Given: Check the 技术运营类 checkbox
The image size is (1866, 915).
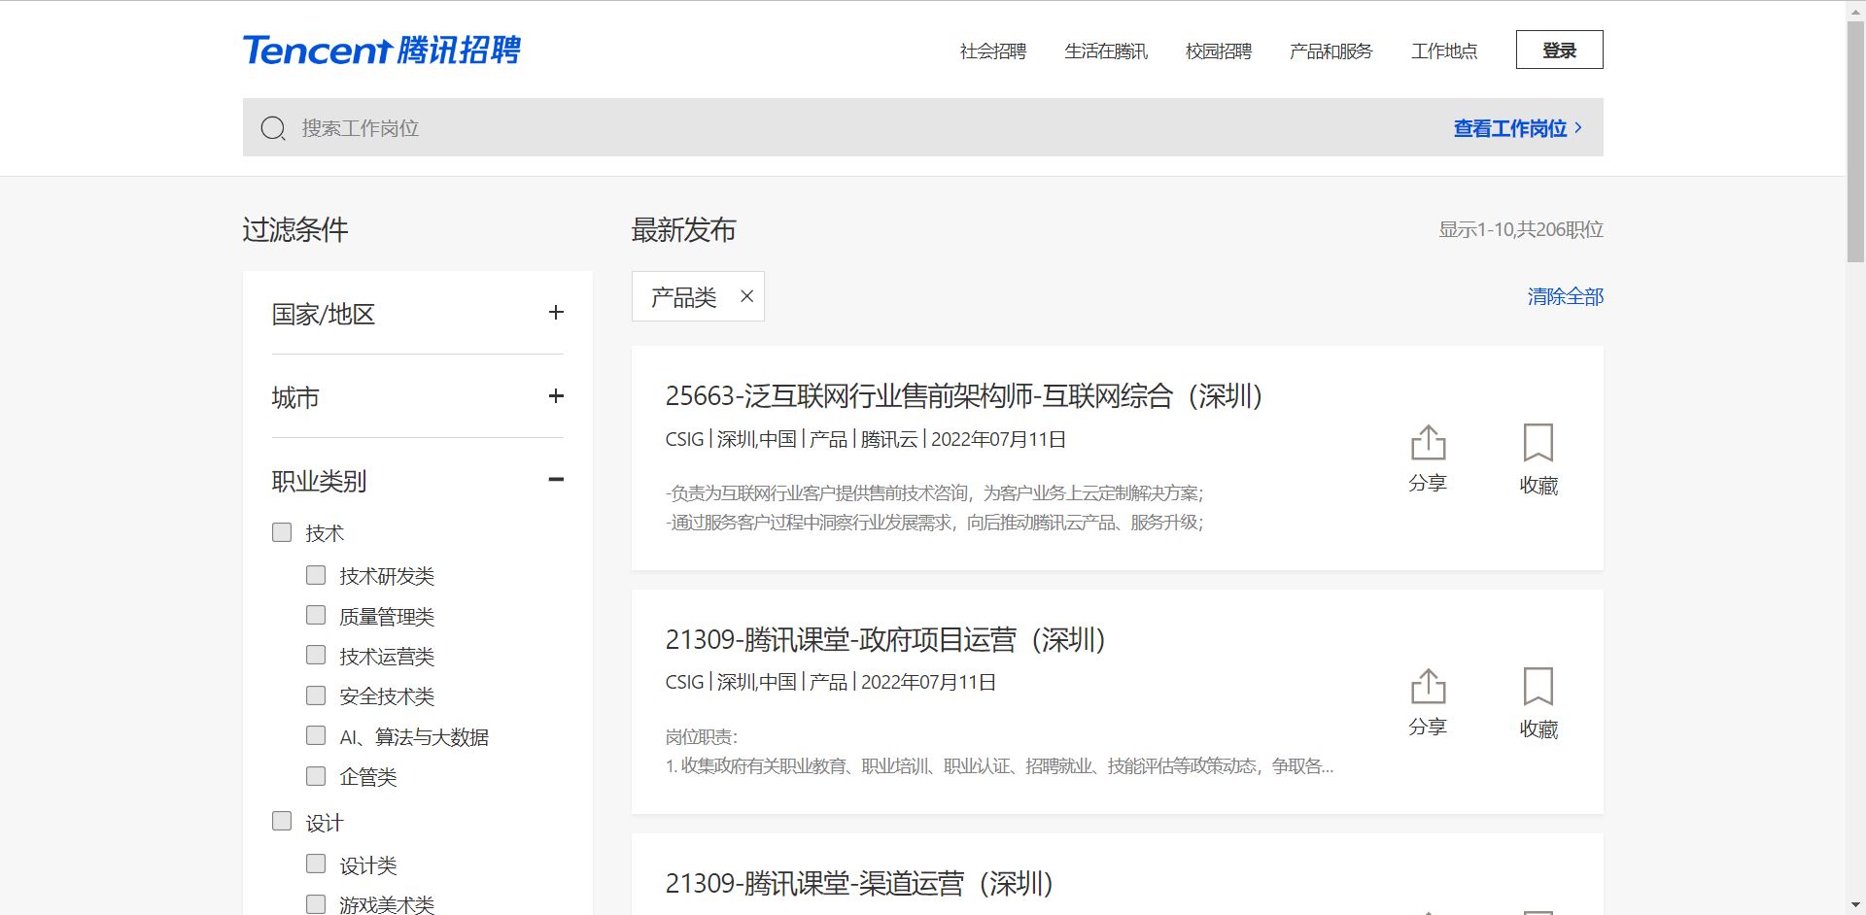Looking at the screenshot, I should [316, 655].
